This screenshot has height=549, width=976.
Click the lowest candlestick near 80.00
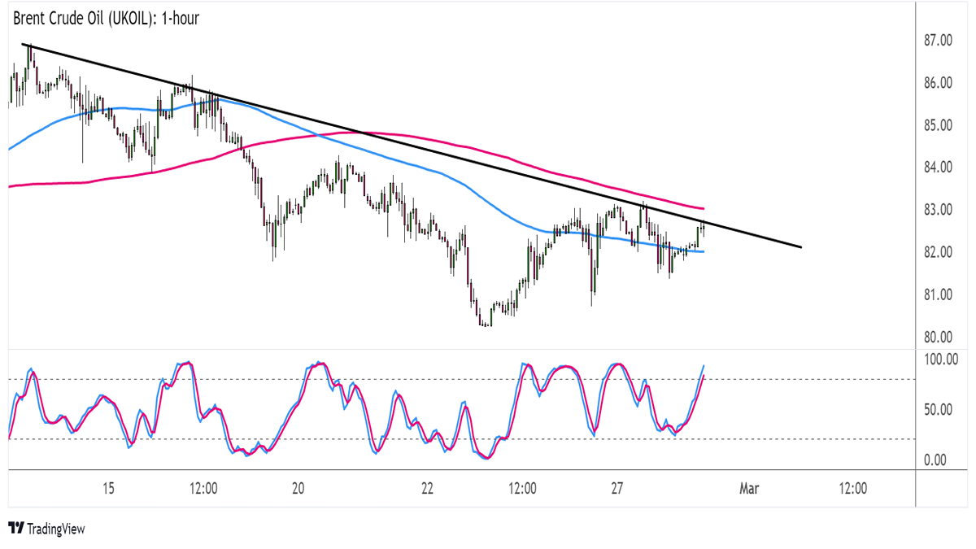coord(486,325)
